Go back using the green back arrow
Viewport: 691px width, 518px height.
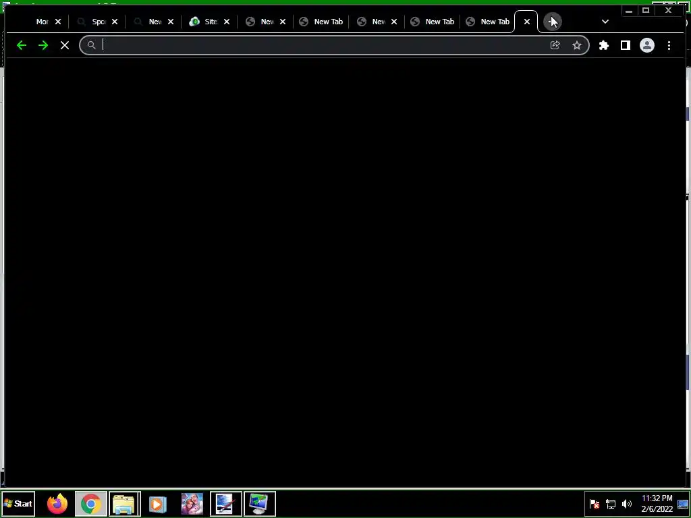(22, 45)
